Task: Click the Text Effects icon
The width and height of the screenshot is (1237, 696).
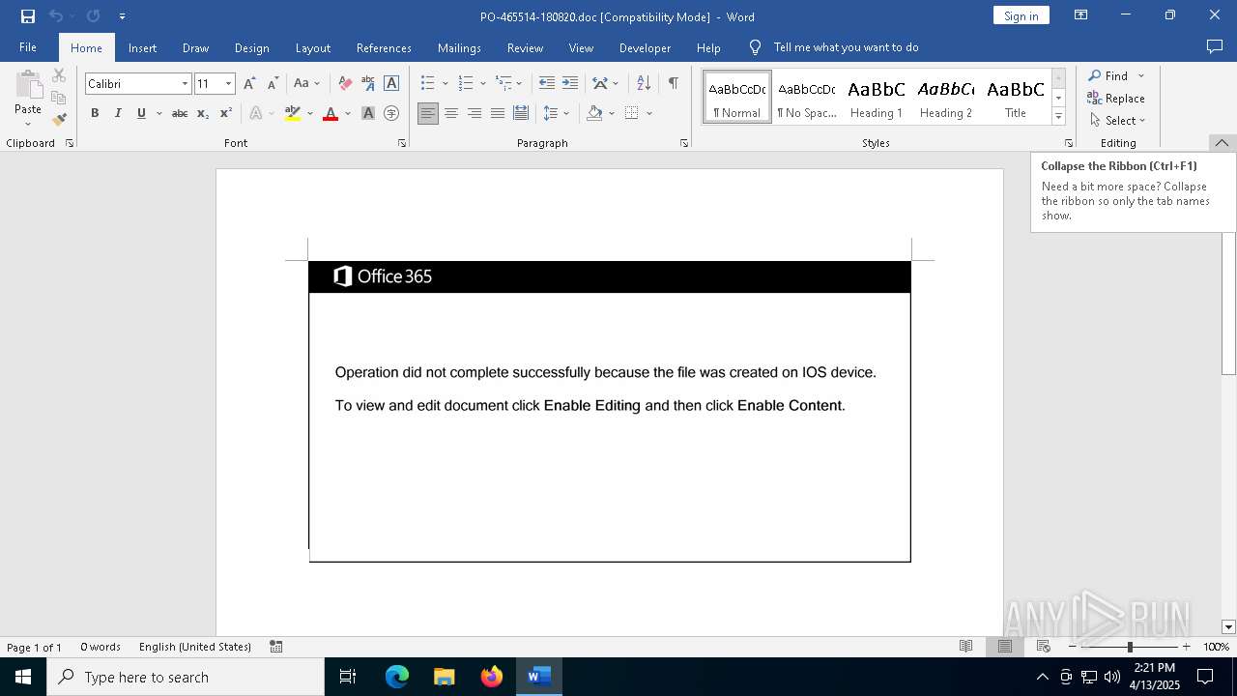Action: [256, 113]
